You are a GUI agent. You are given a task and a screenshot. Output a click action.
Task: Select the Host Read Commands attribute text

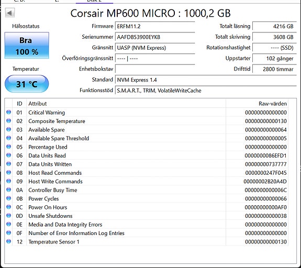[x=55, y=173]
